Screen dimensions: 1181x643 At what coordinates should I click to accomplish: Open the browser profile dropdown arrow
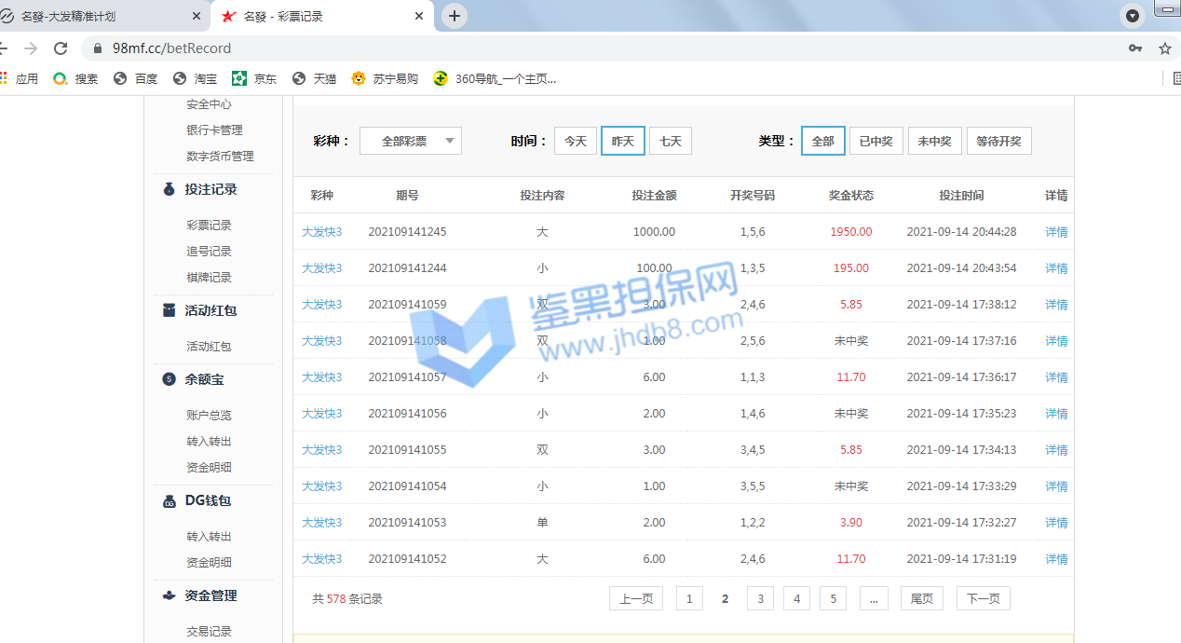1133,16
